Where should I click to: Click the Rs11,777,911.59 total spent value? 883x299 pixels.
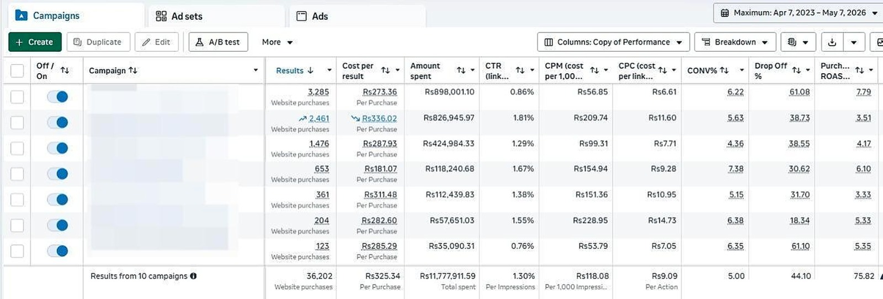tap(448, 276)
